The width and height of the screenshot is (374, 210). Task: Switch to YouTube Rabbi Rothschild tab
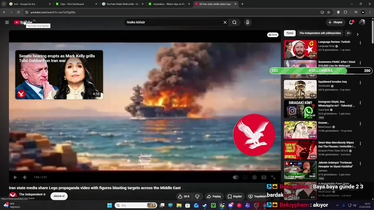tap(123, 4)
